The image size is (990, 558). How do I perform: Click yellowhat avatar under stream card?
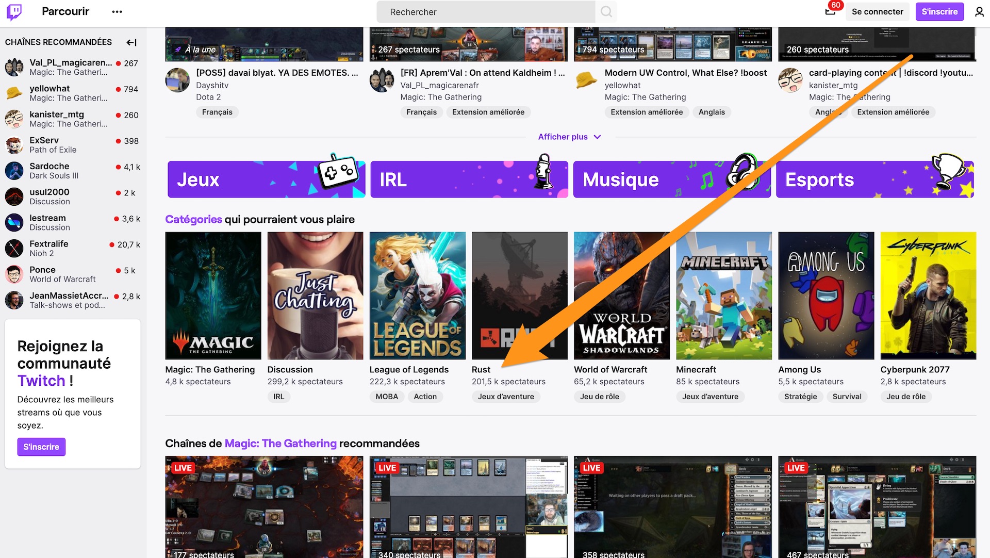586,80
